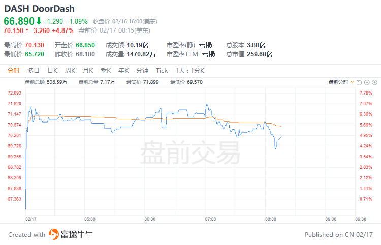Click the 72.093 price axis label
381x245 pixels.
click(14, 93)
